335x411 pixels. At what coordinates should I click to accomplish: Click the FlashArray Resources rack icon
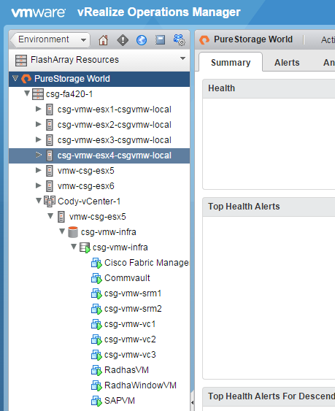[x=21, y=61]
